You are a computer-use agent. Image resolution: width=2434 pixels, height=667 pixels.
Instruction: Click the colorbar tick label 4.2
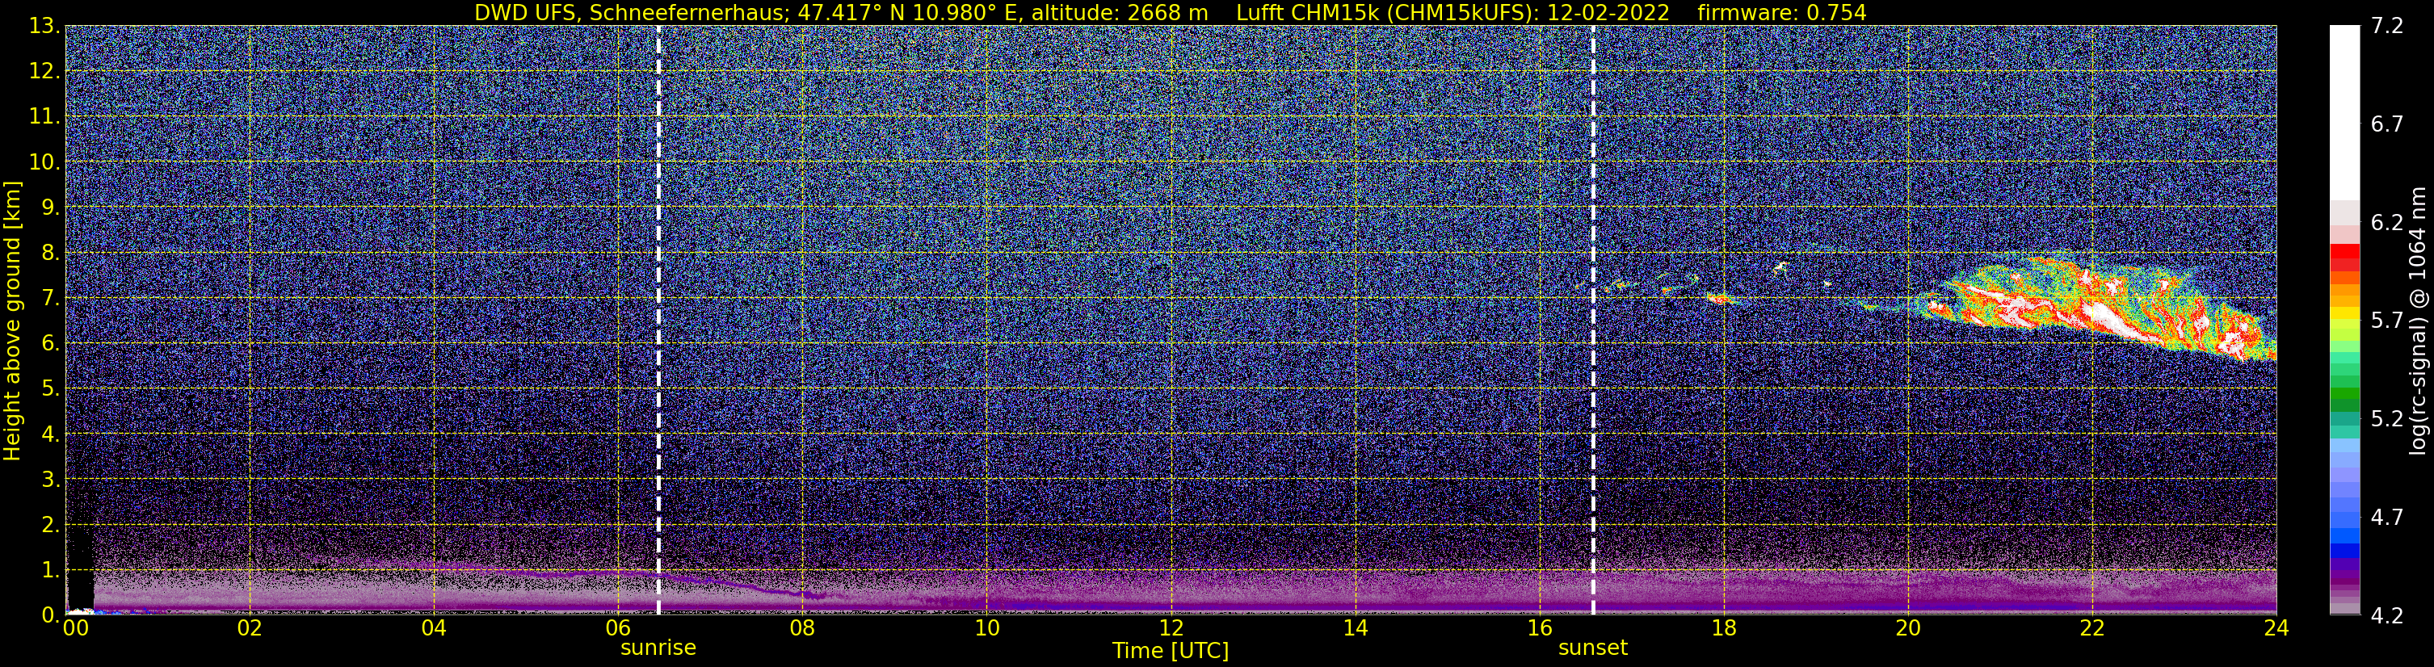pyautogui.click(x=2388, y=616)
